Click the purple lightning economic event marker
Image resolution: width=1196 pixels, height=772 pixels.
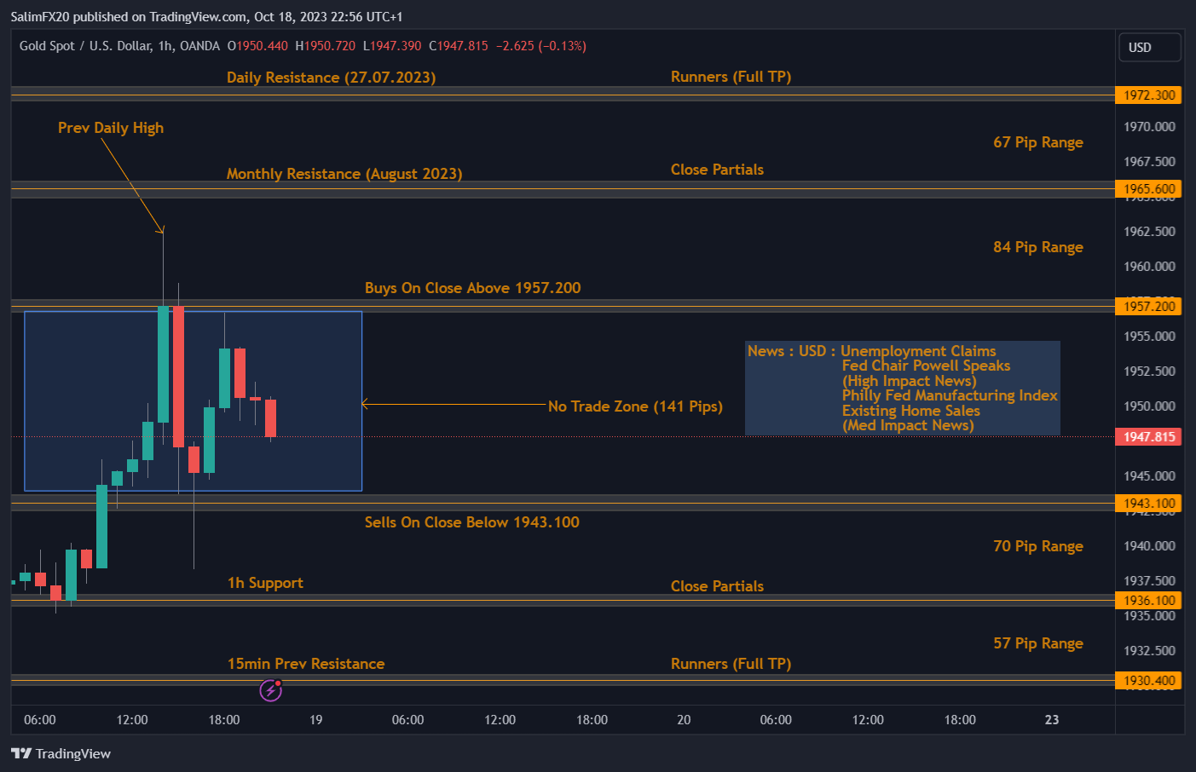pyautogui.click(x=269, y=690)
